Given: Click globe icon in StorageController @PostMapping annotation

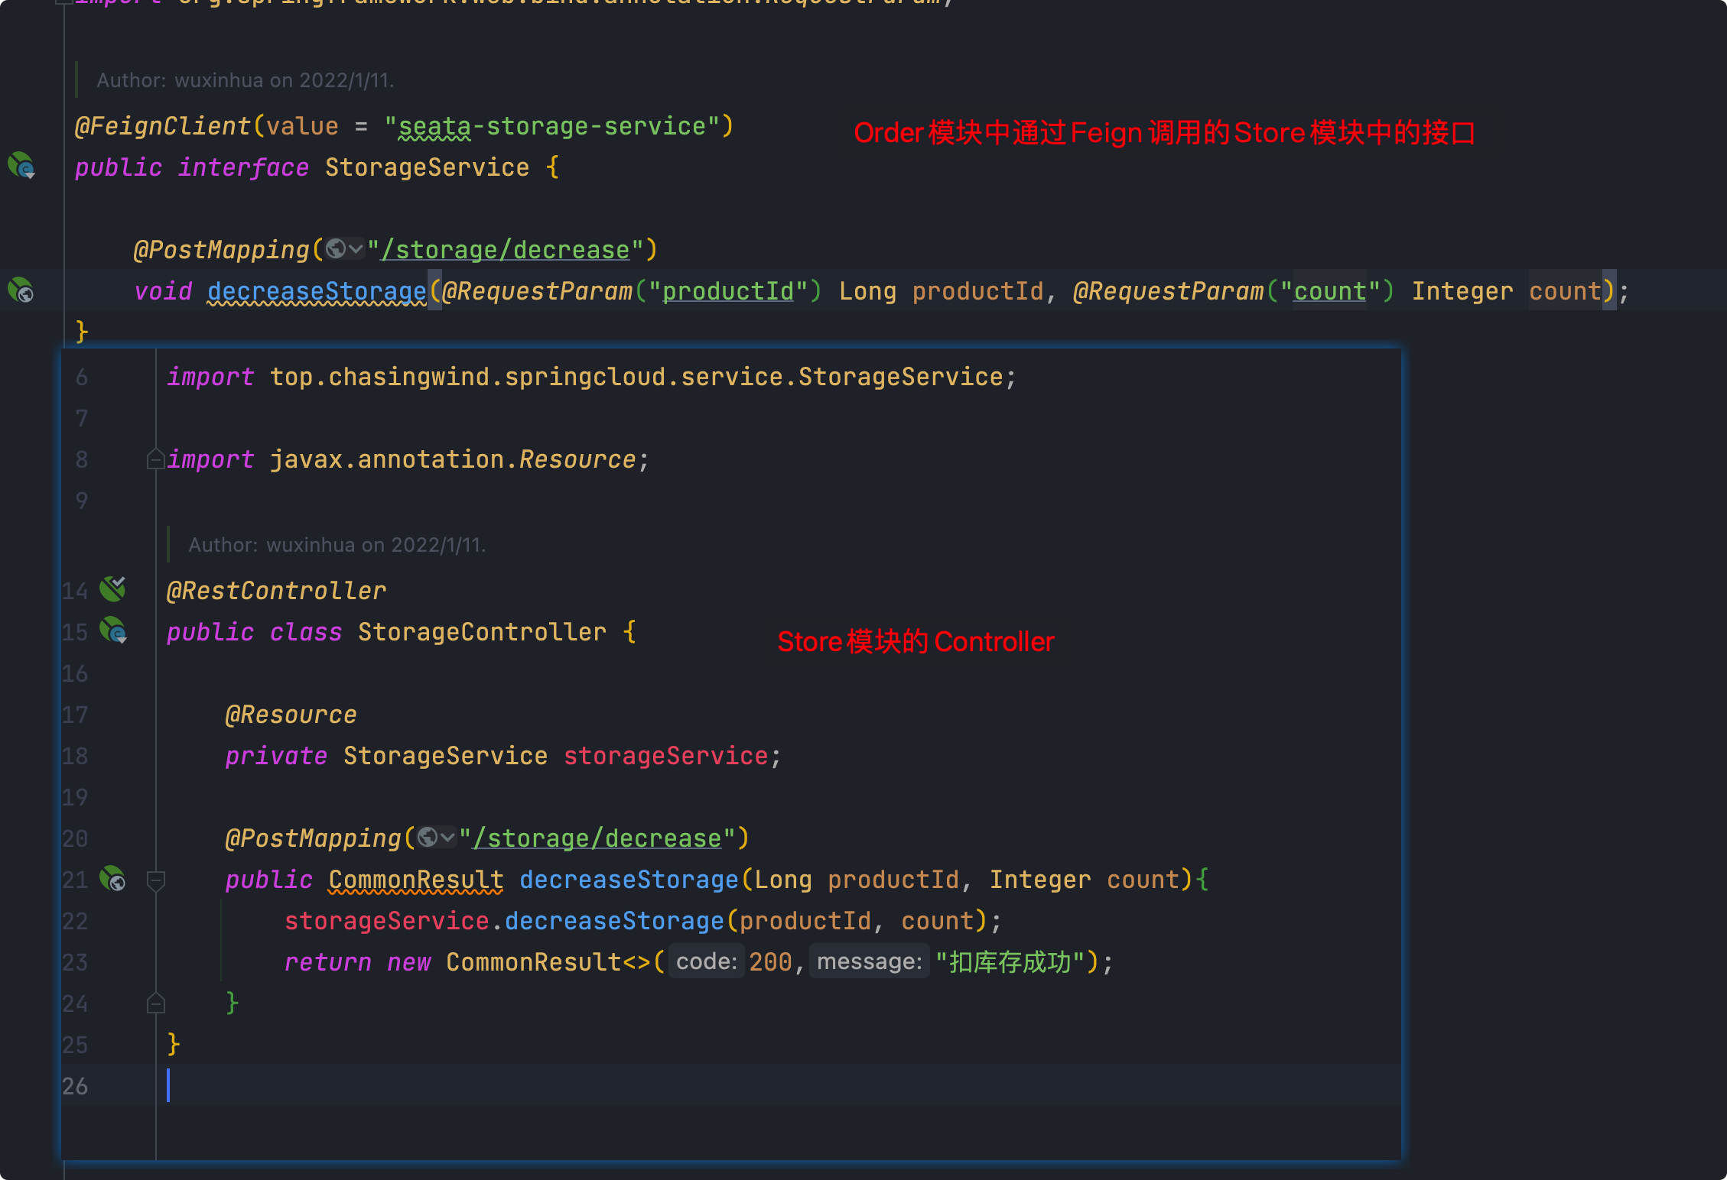Looking at the screenshot, I should [x=428, y=838].
